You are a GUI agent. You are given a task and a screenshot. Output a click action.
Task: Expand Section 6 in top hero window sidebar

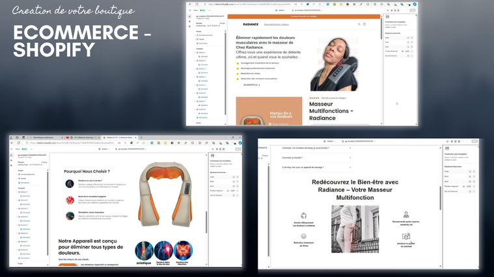(x=195, y=93)
